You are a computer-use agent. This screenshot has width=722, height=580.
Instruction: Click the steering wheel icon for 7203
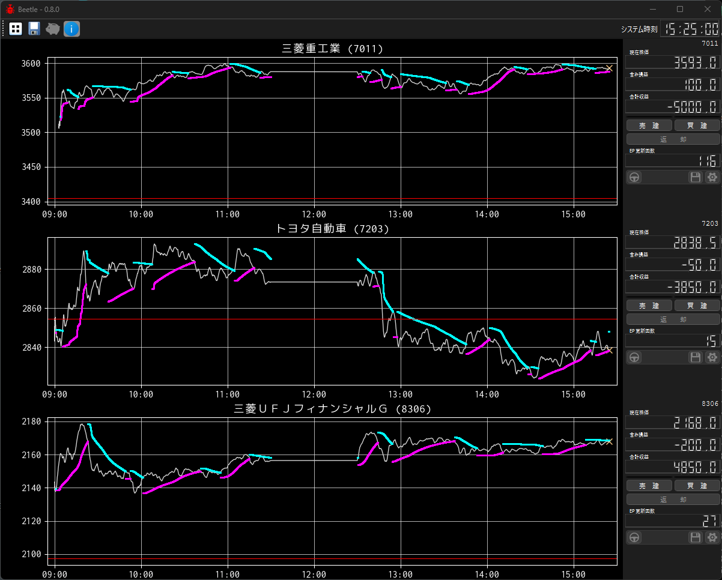pos(634,357)
